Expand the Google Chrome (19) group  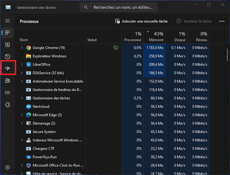click(22, 48)
